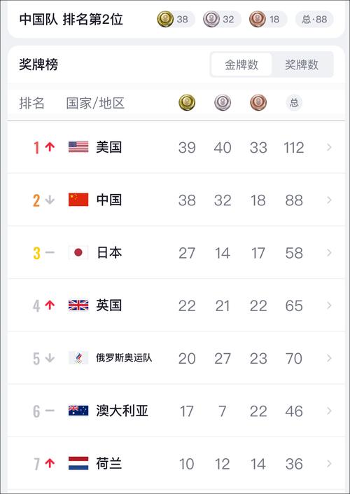Click the Netherlands flag icon

point(78,463)
